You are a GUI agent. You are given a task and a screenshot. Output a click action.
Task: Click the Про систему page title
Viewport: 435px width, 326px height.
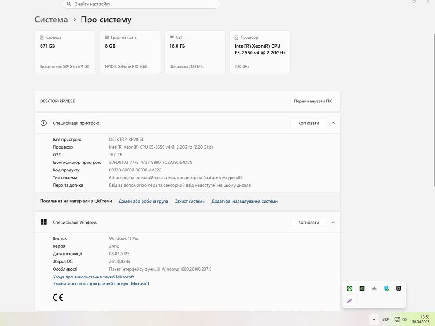click(x=106, y=20)
